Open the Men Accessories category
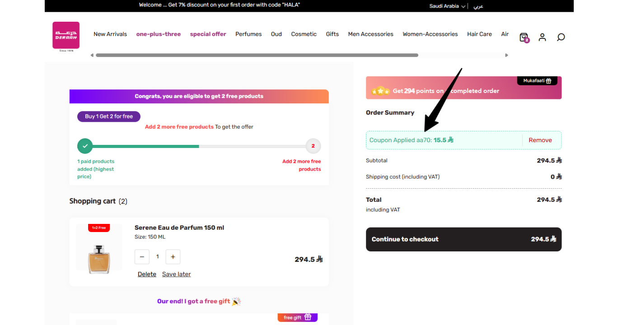Screen dimensions: 618x325 click(x=370, y=34)
